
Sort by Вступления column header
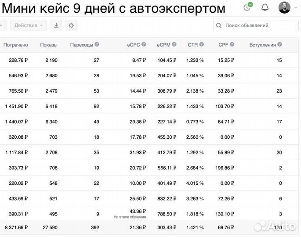[x=263, y=45]
